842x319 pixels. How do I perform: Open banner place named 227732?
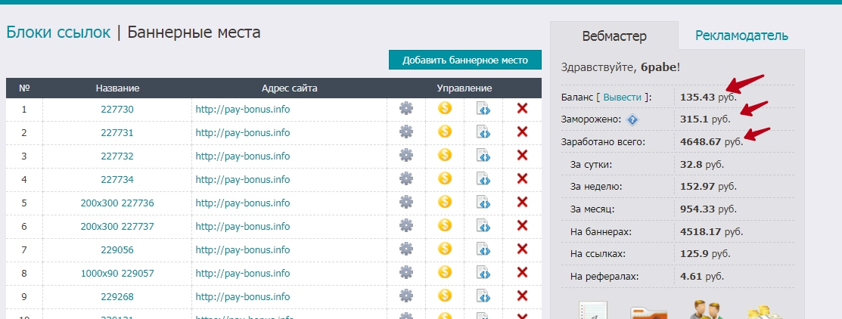pos(117,156)
